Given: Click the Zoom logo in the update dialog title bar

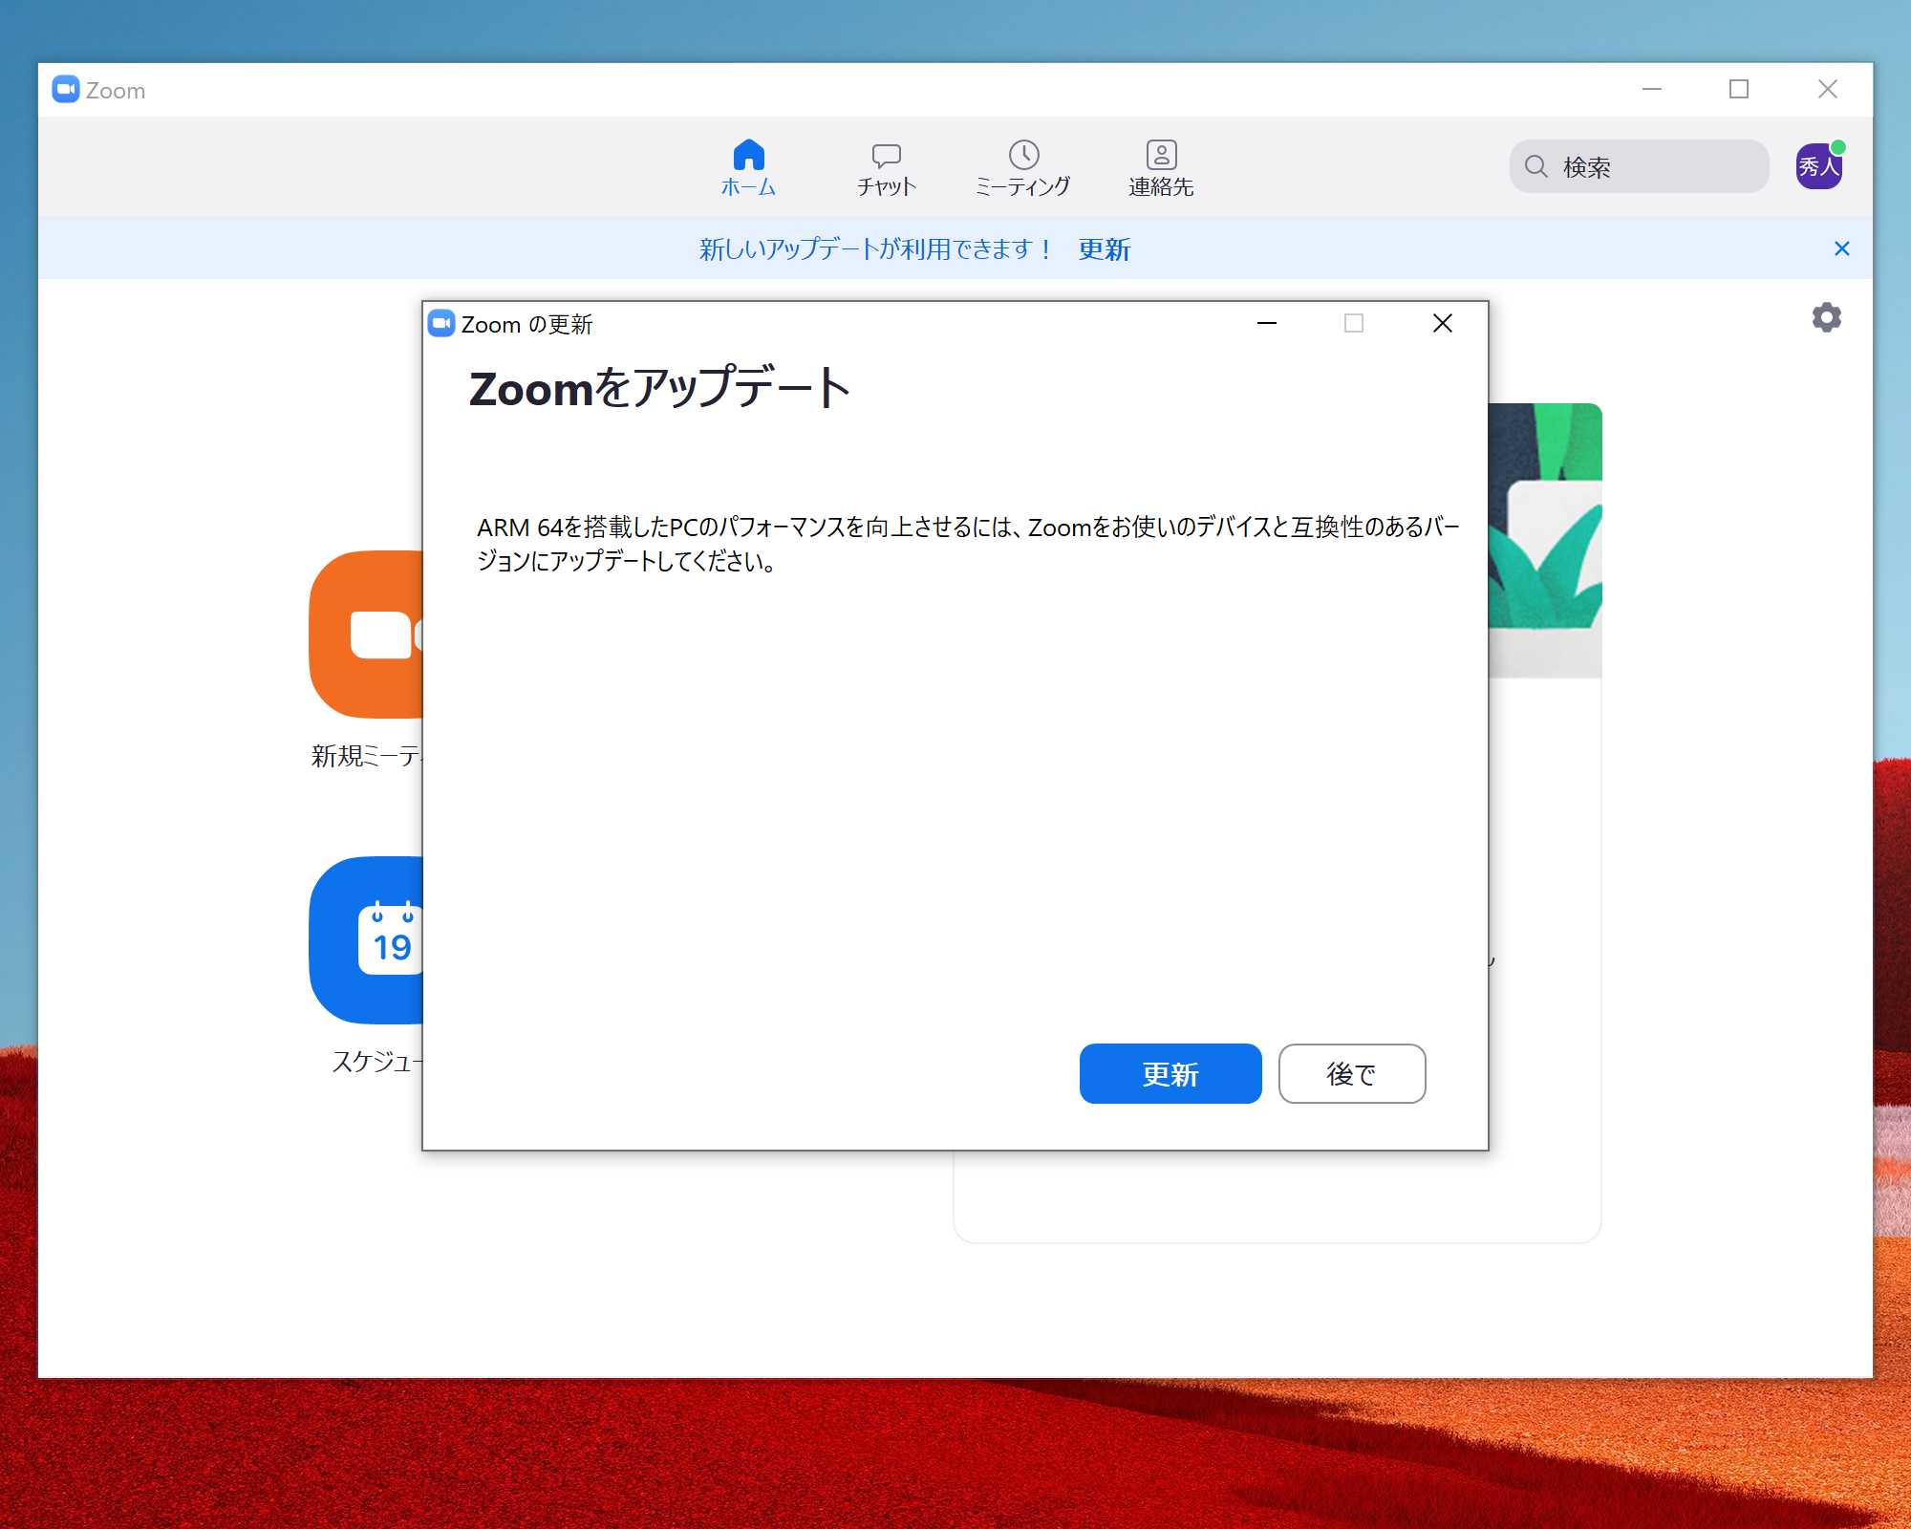Looking at the screenshot, I should click(441, 324).
